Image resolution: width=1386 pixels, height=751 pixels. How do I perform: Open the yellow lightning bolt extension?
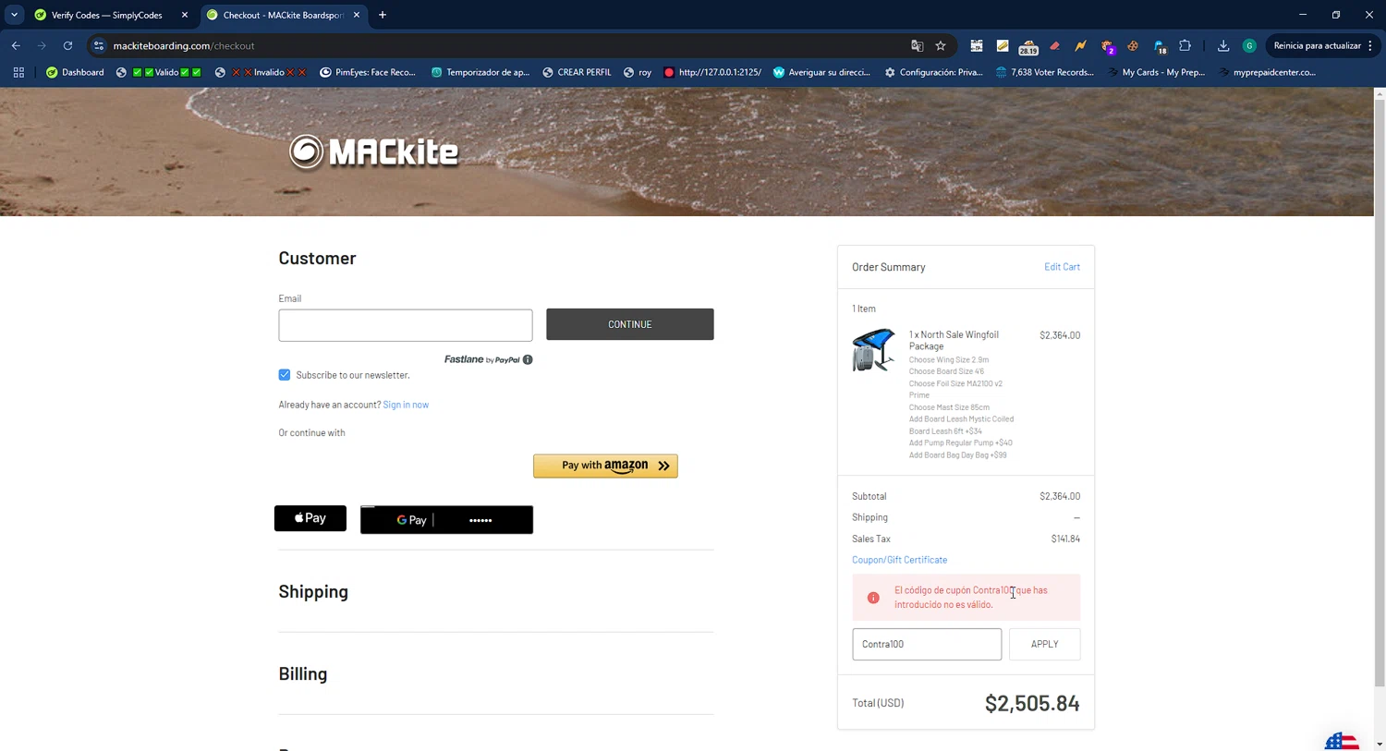[x=1080, y=45]
